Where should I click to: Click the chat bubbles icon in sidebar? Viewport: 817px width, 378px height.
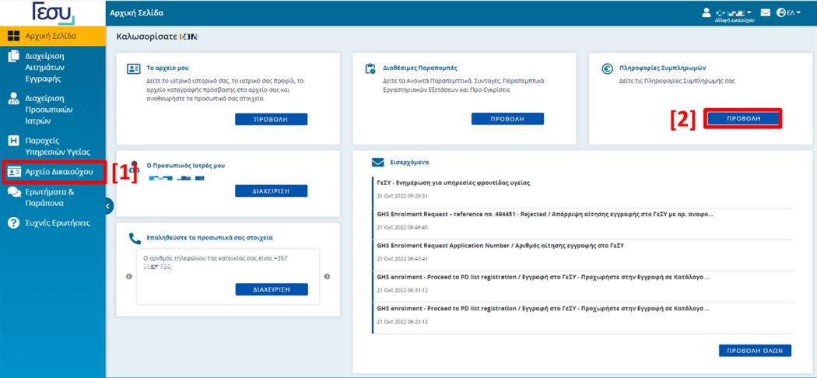[14, 192]
